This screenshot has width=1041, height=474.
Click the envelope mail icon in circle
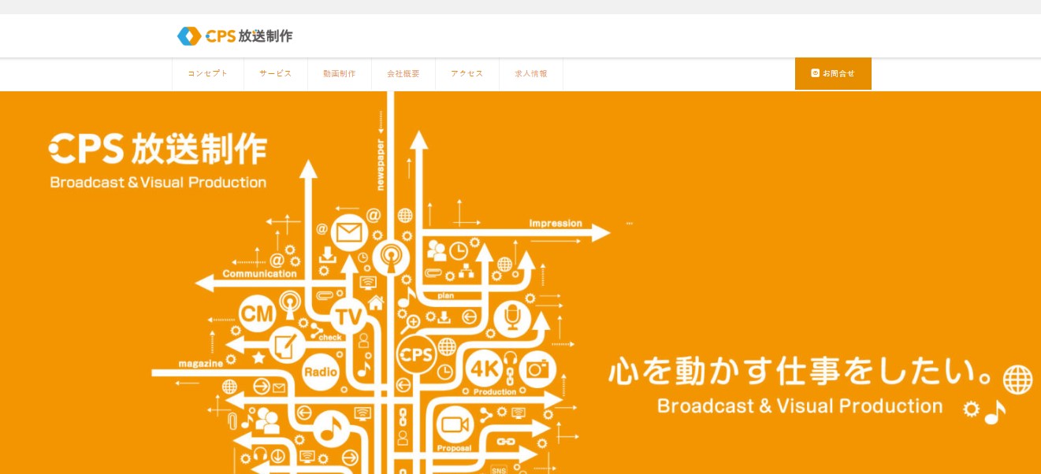[x=349, y=233]
